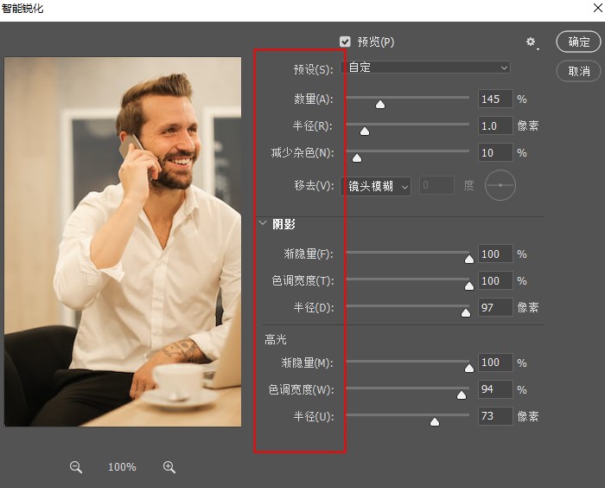Click the 数量(A) slider handle

pos(380,105)
